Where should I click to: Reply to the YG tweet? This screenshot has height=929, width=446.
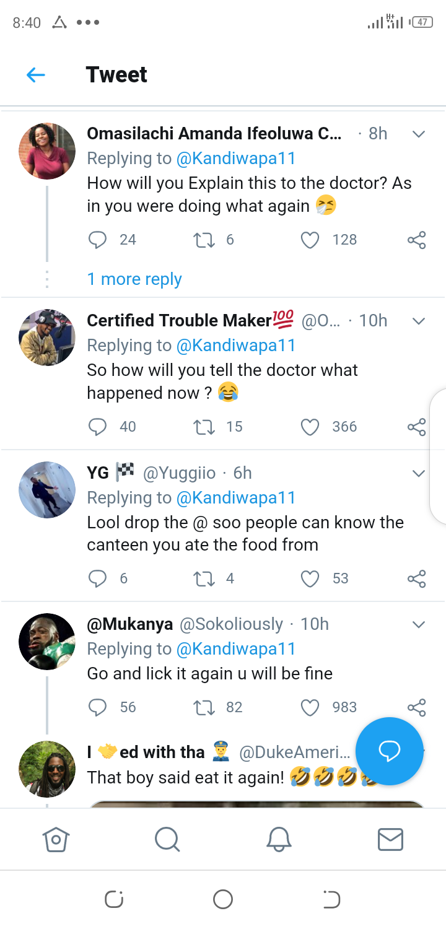(x=98, y=578)
